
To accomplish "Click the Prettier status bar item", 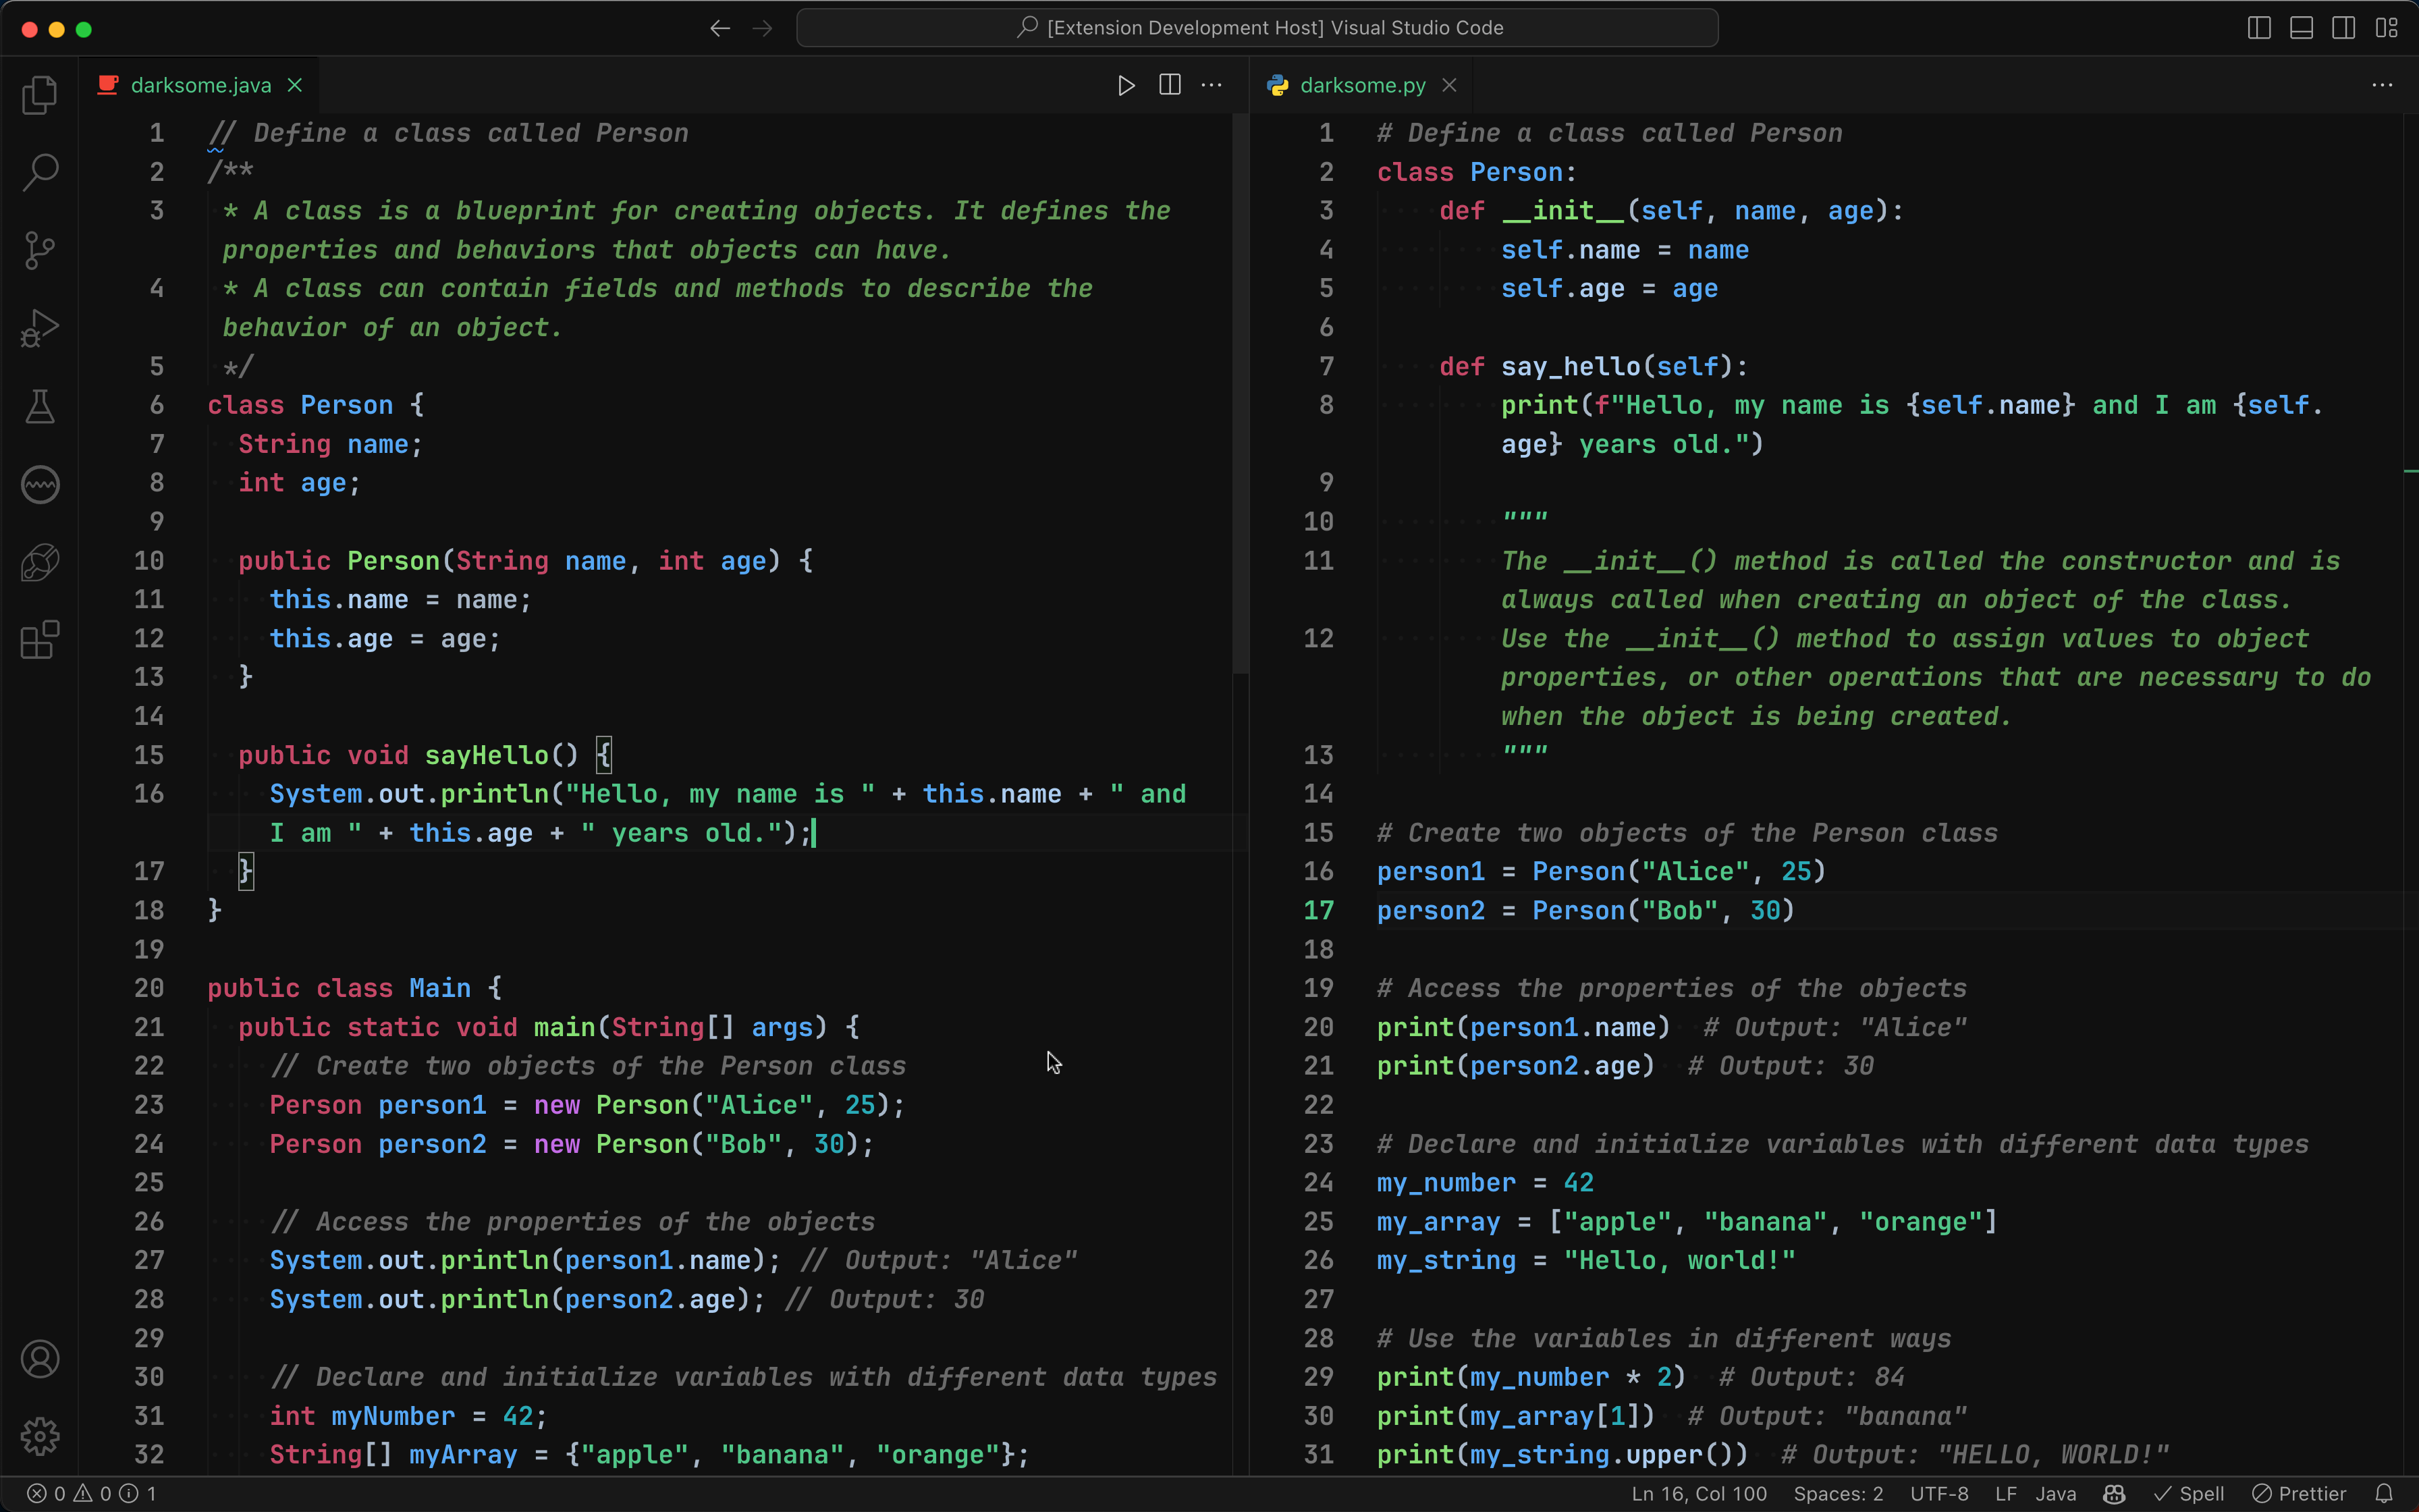I will click(x=2299, y=1494).
